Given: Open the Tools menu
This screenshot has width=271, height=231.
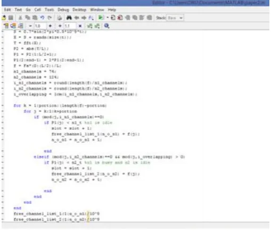Looking at the screenshot, I should coord(50,10).
